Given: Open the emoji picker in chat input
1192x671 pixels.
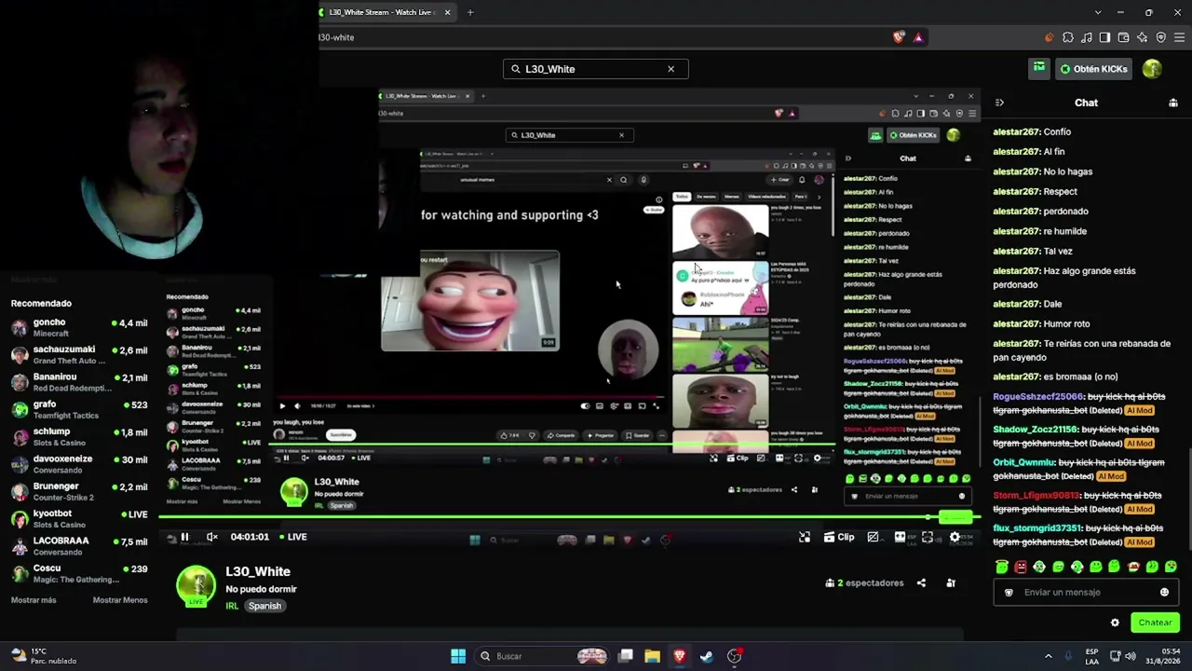Looking at the screenshot, I should (1164, 593).
